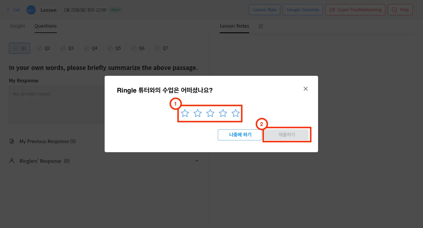Expand the Ringlers' Response chevron
This screenshot has width=423, height=228.
point(197,161)
